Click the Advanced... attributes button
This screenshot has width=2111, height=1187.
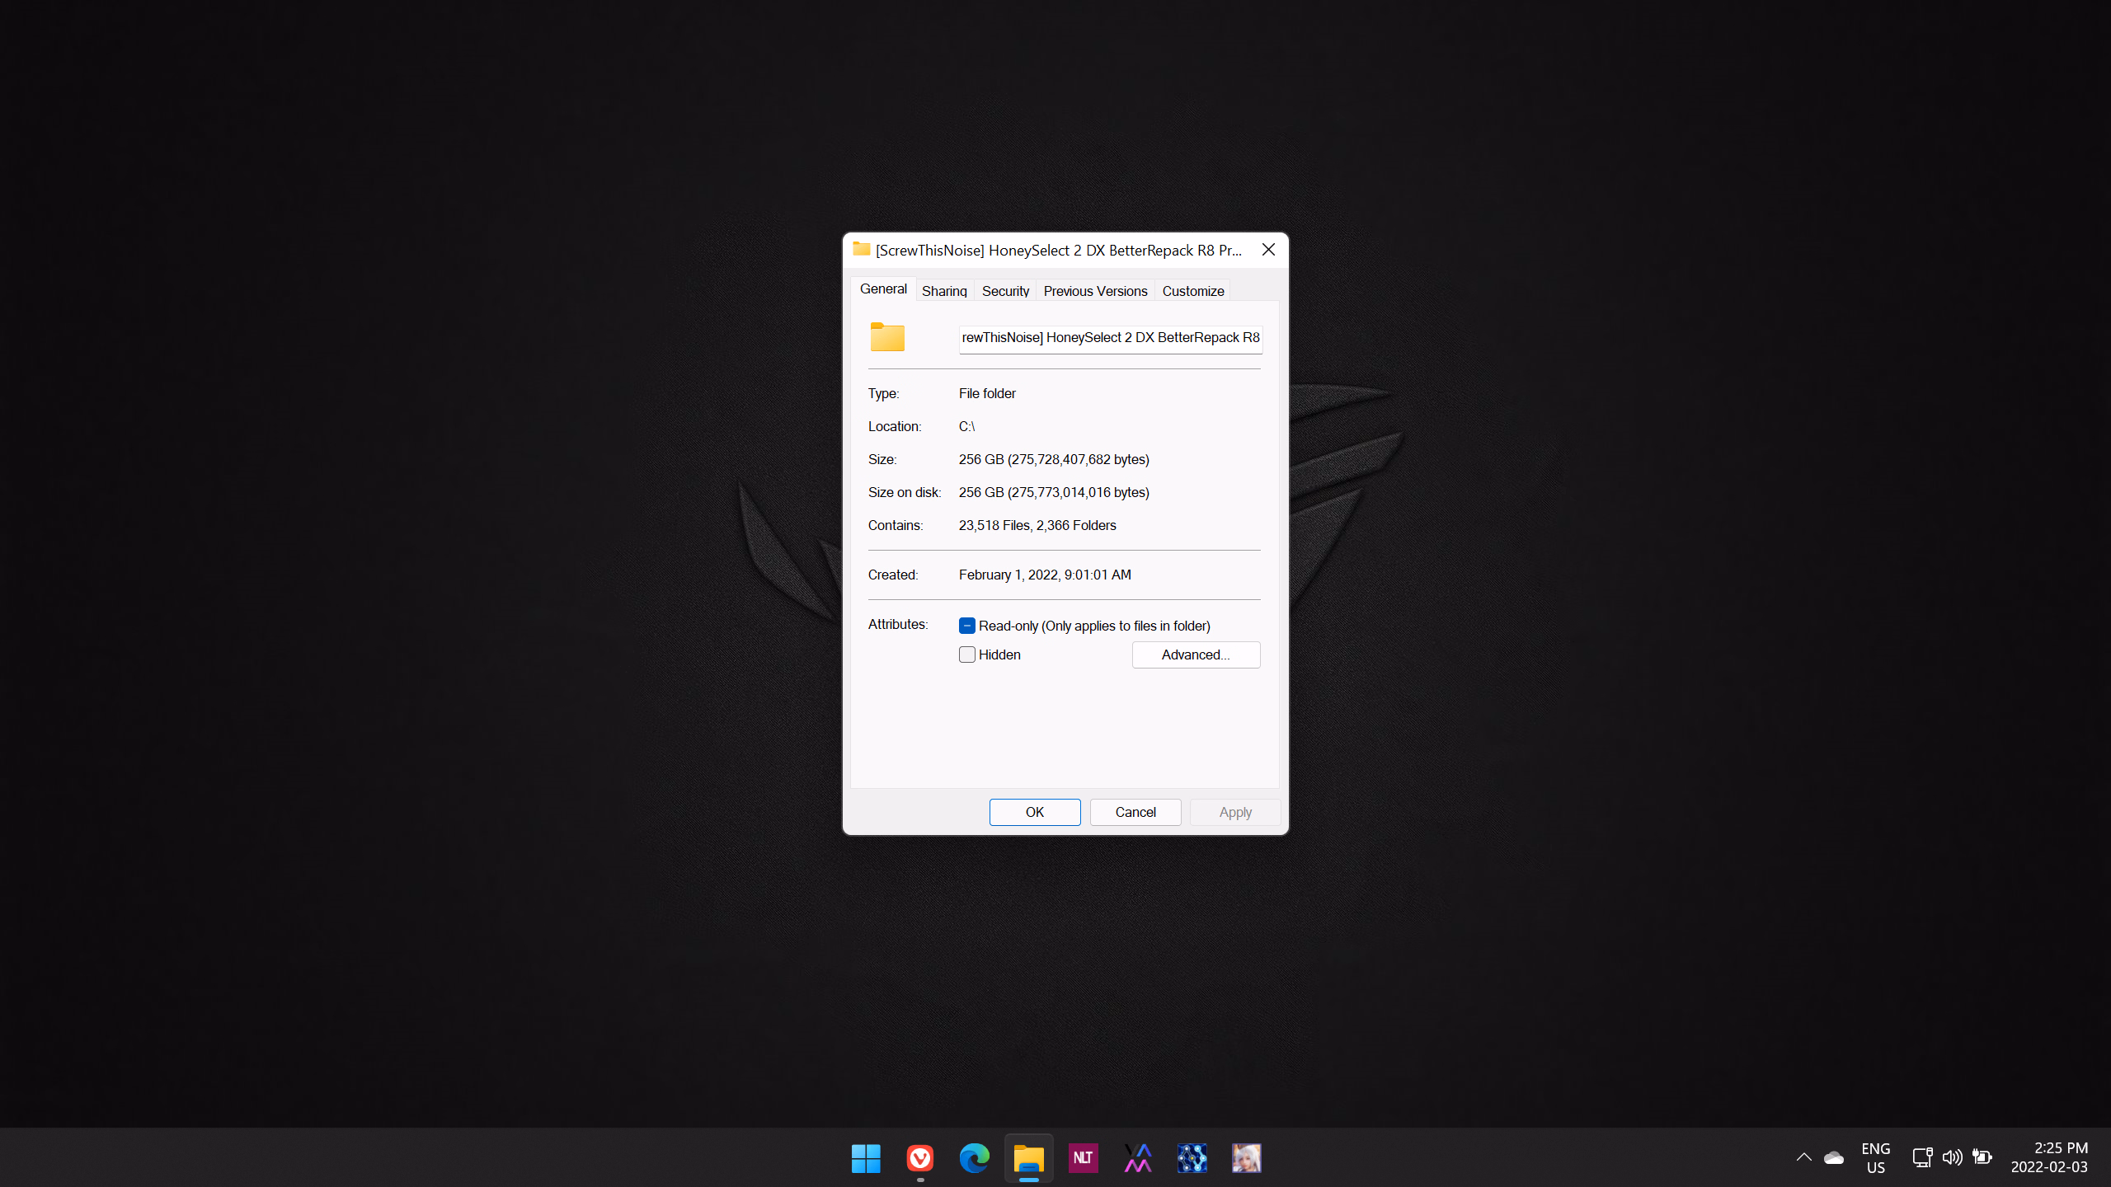(x=1196, y=654)
